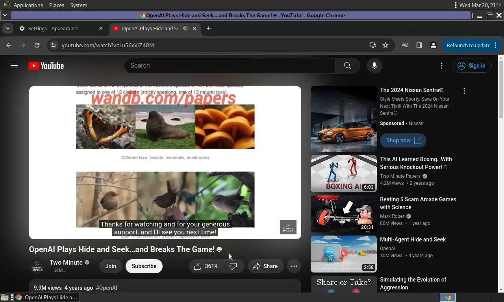Screen dimensions: 504x302
Task: Open the System menu
Action: click(79, 5)
